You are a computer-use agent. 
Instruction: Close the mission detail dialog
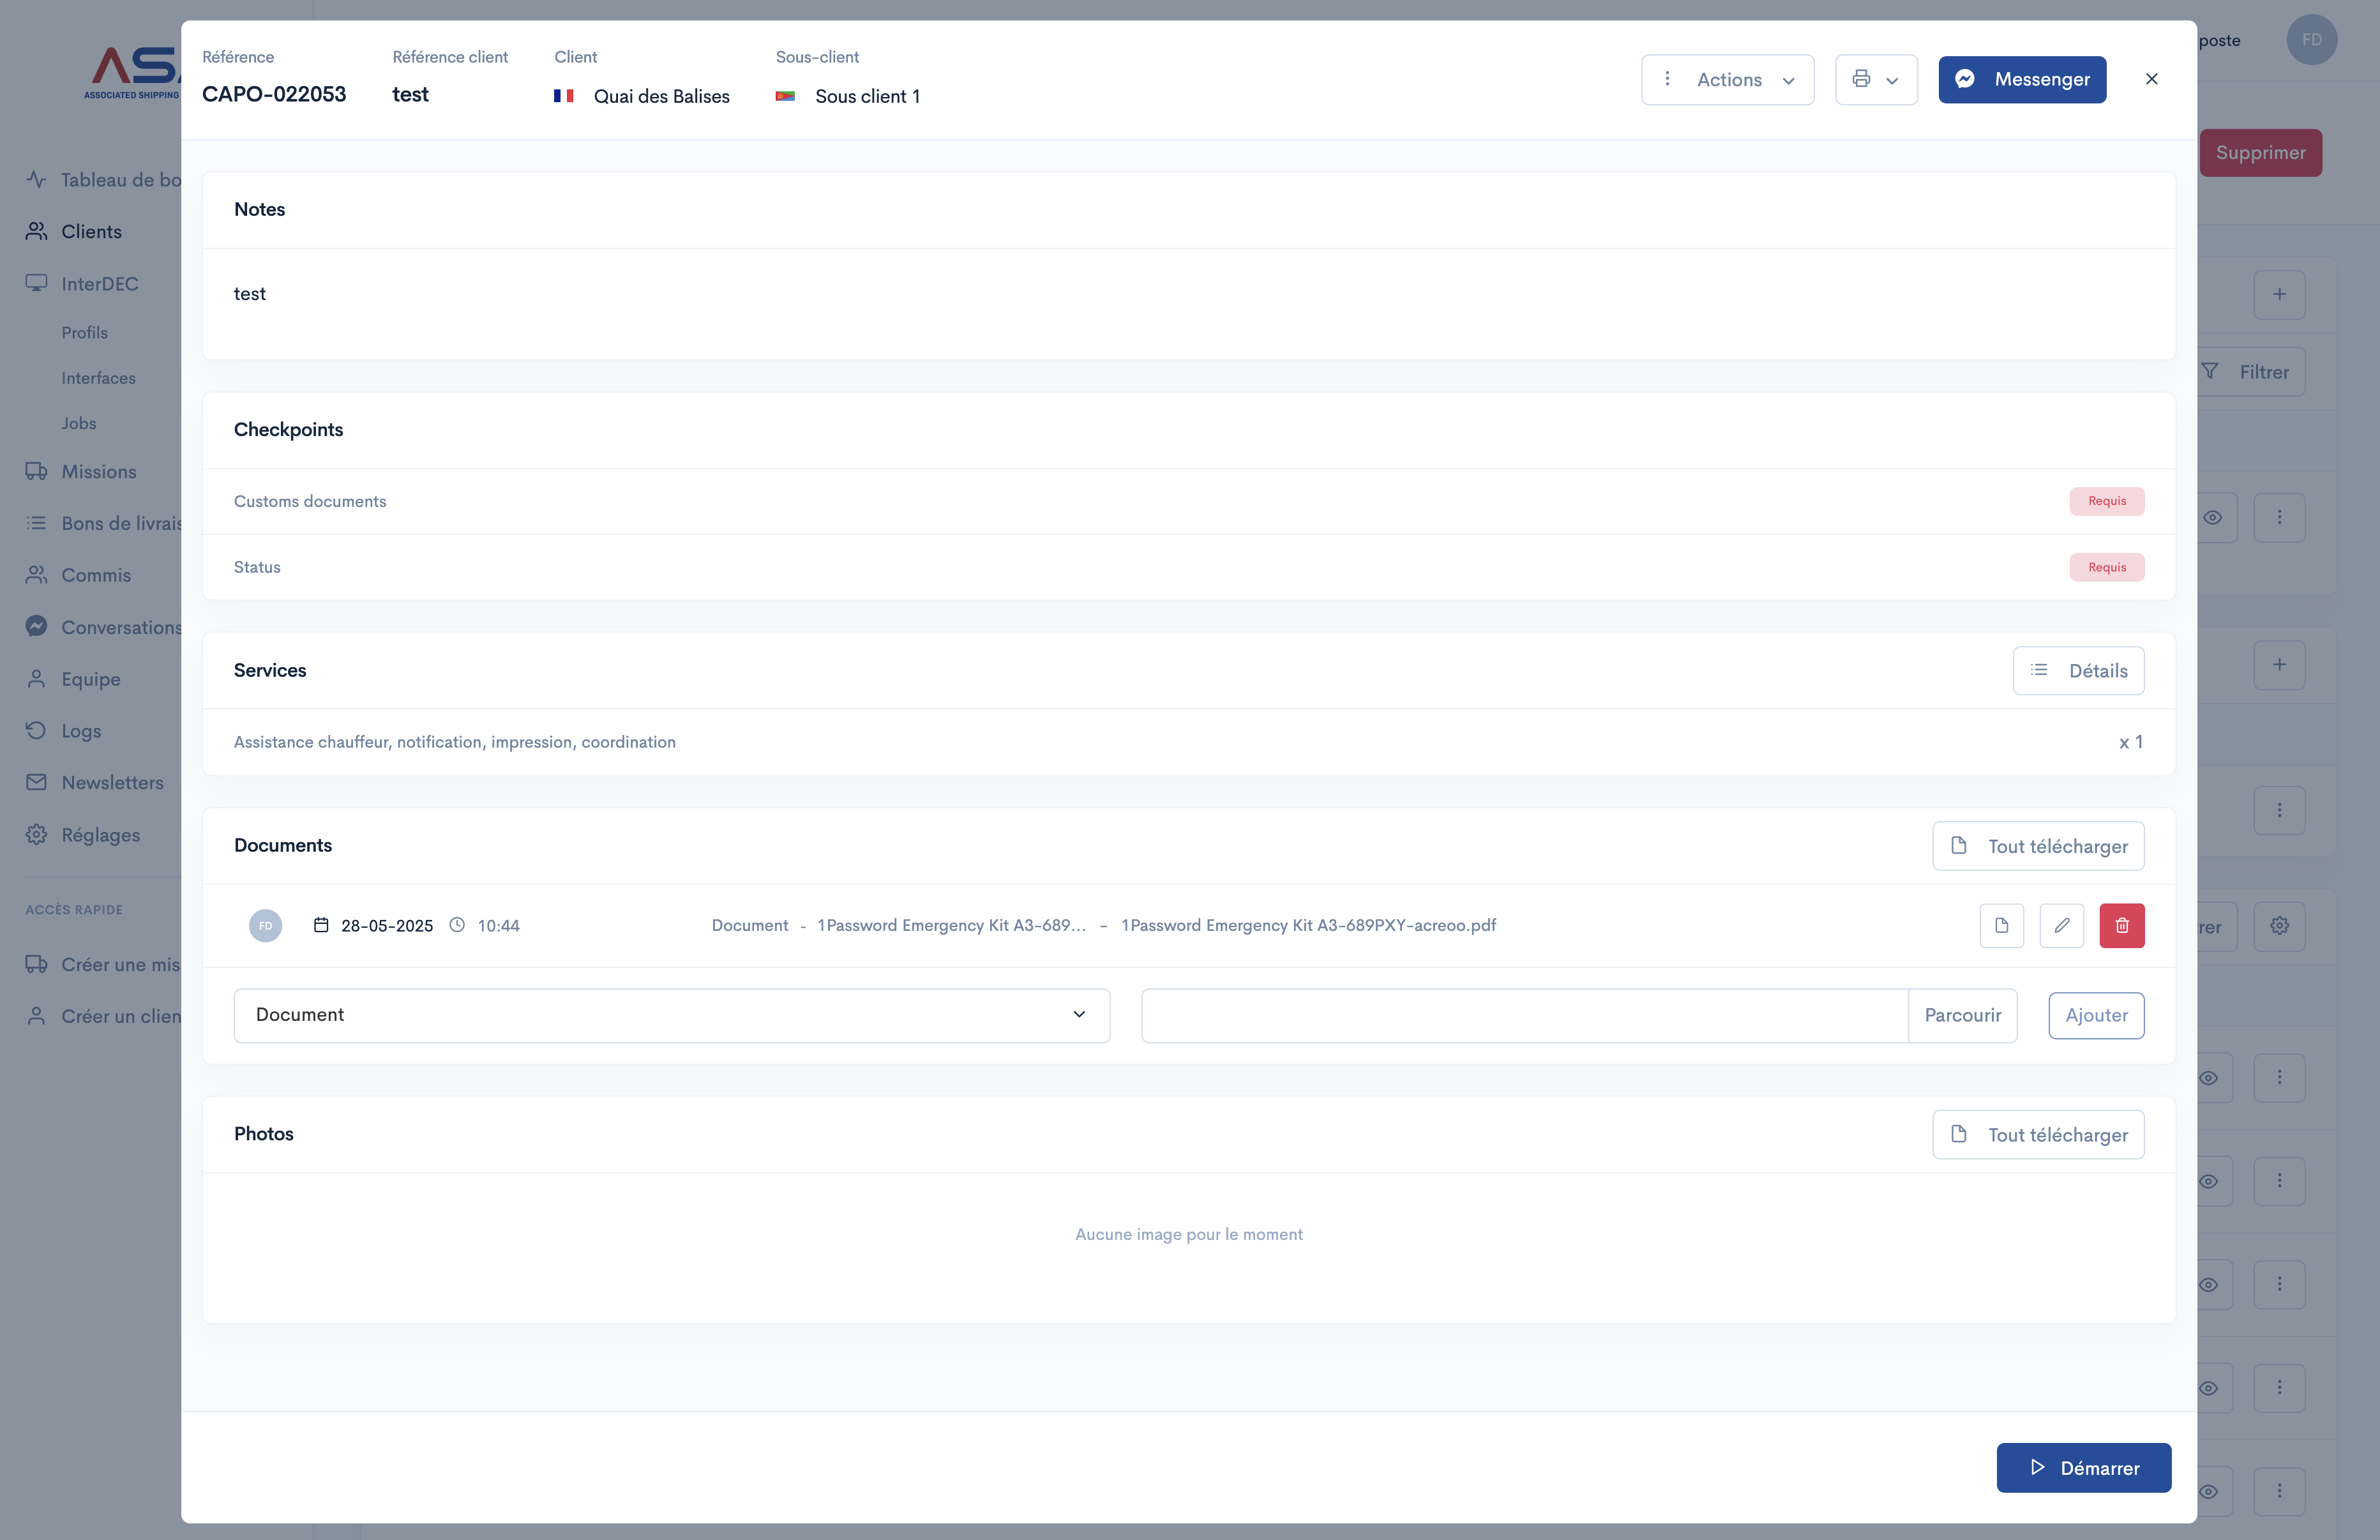[x=2151, y=79]
